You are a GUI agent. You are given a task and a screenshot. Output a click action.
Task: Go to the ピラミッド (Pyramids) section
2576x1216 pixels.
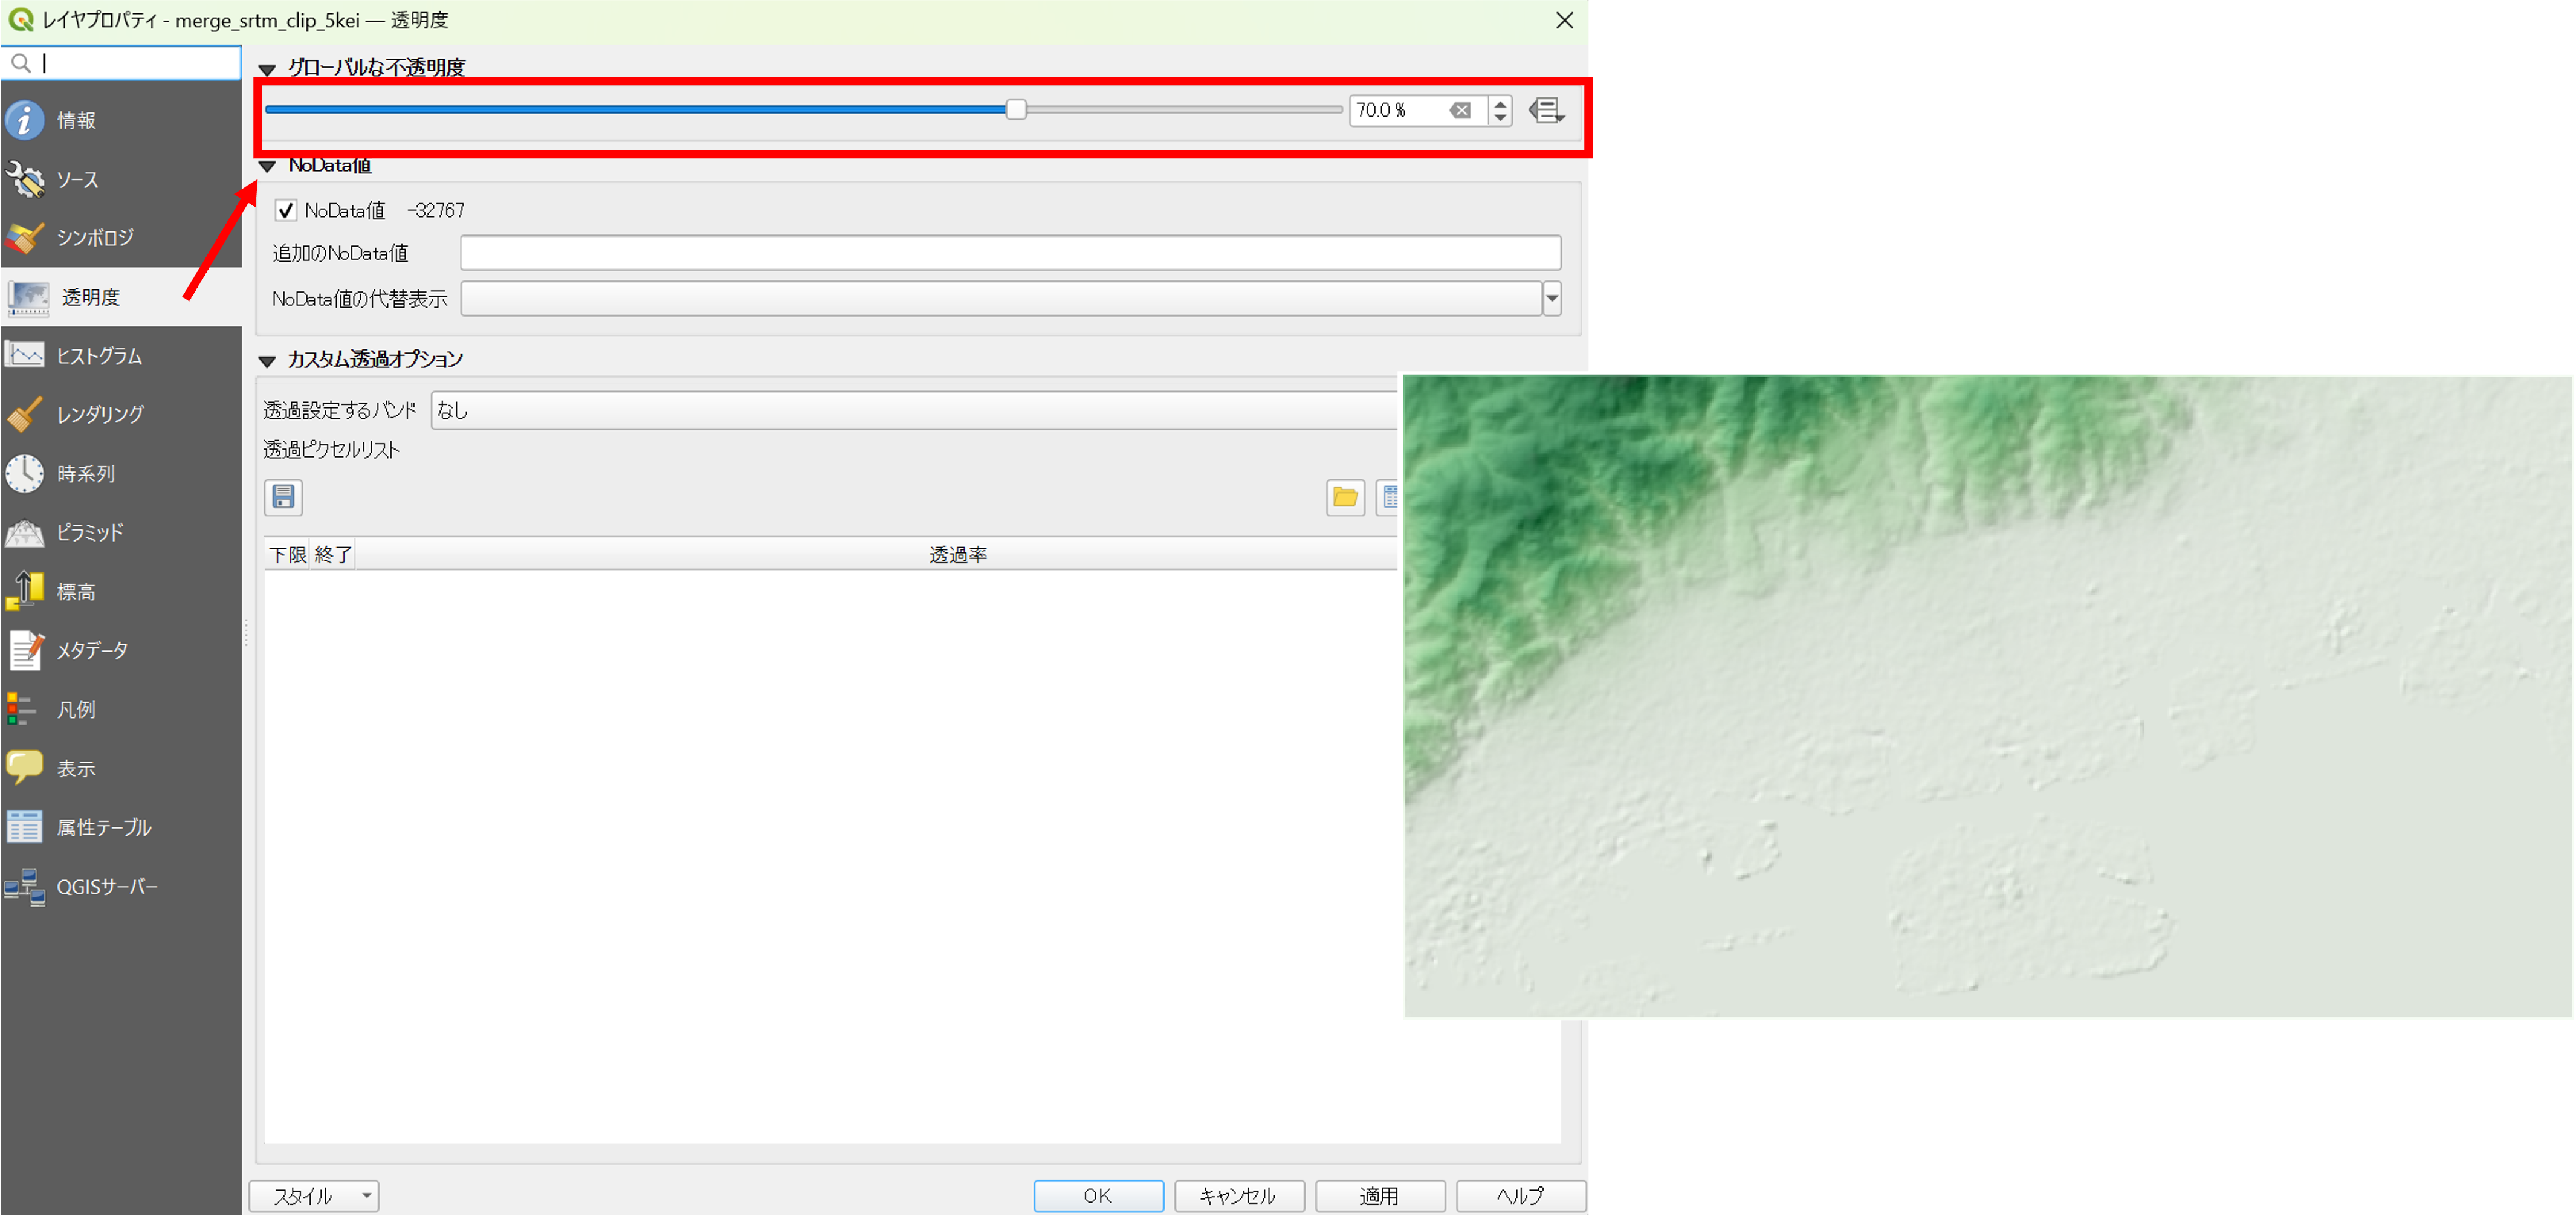pos(90,533)
